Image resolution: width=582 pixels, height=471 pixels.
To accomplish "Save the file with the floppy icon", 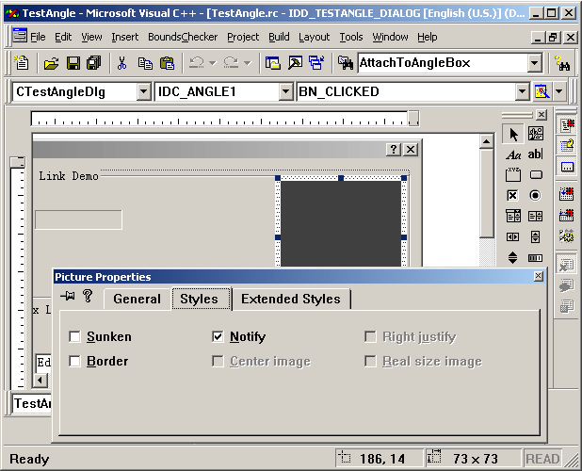I will coord(73,63).
